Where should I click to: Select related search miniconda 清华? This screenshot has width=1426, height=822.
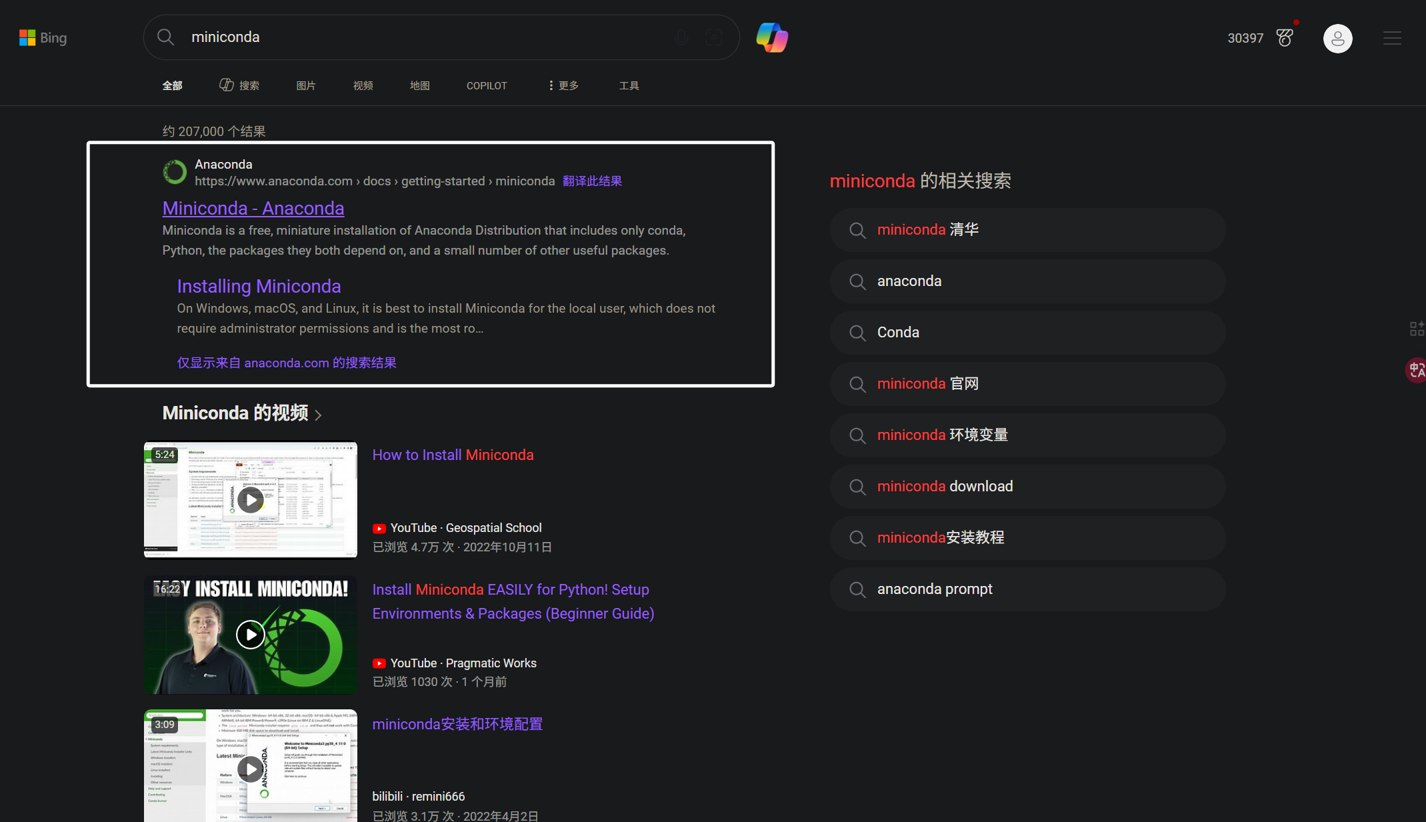pos(1027,231)
